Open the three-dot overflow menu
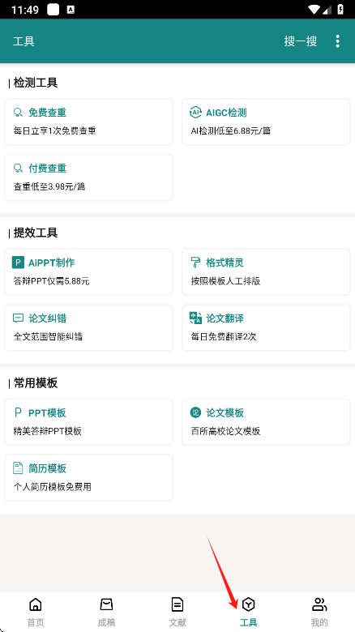The width and height of the screenshot is (355, 632). click(337, 41)
